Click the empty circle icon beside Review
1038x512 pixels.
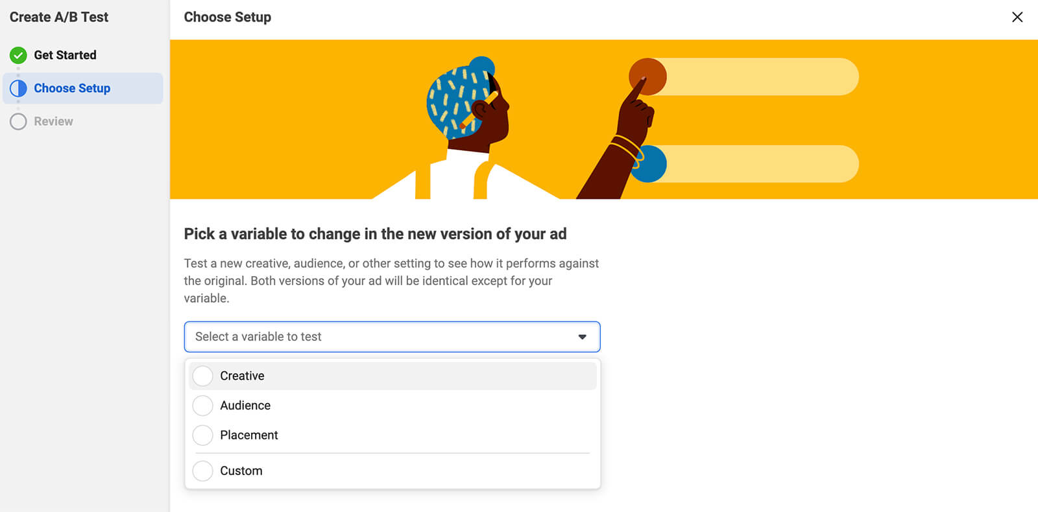[18, 121]
